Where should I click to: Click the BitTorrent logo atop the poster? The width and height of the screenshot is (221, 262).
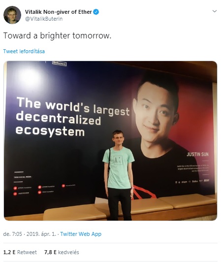pyautogui.click(x=60, y=64)
